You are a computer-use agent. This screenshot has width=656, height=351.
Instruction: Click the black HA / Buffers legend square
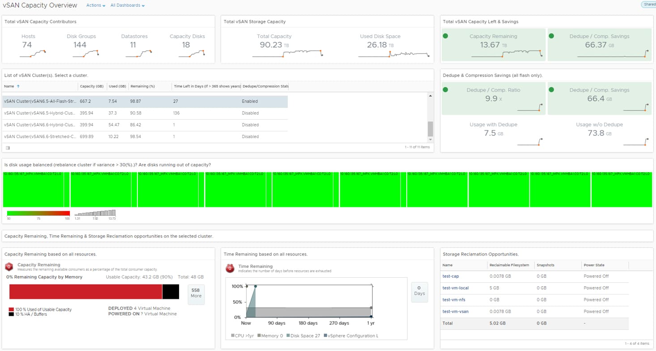11,314
